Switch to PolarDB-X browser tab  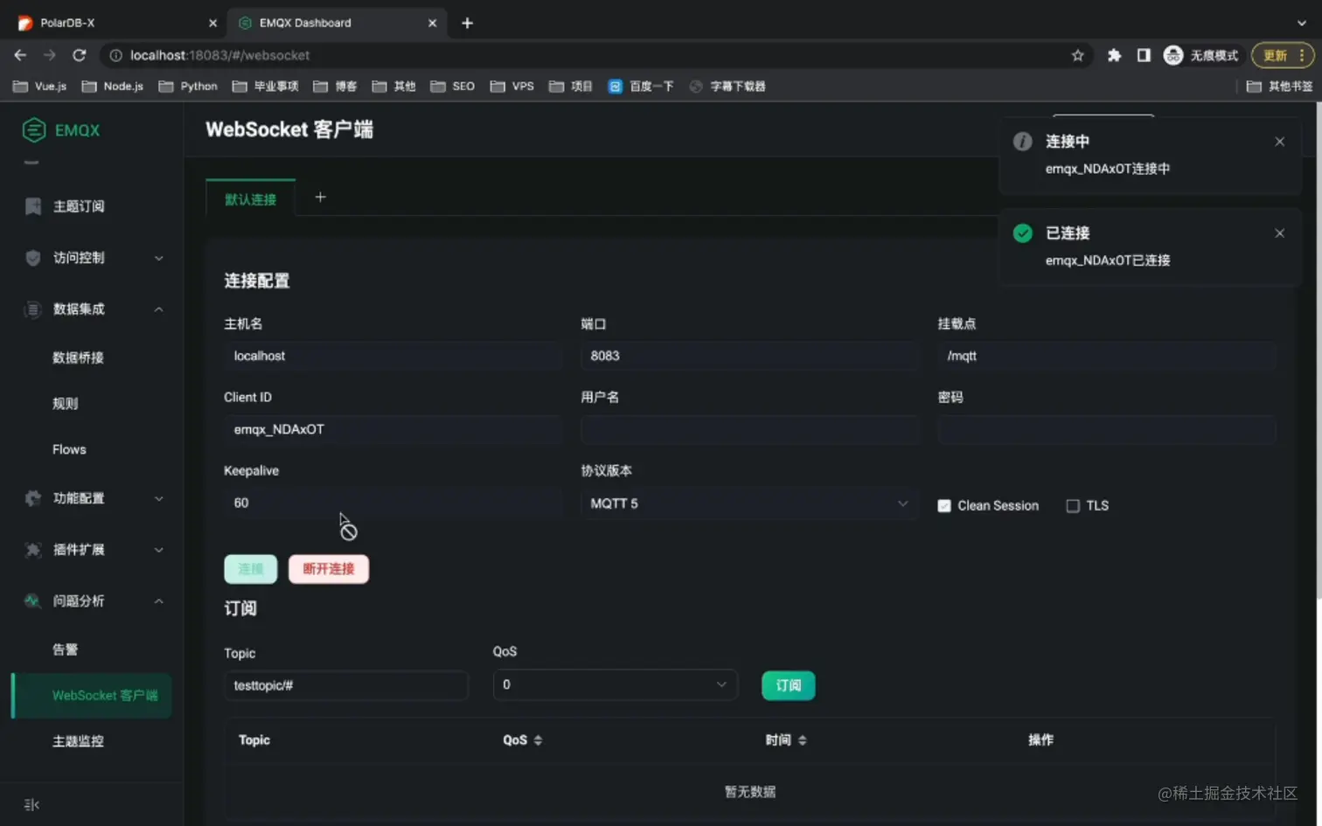click(x=115, y=23)
